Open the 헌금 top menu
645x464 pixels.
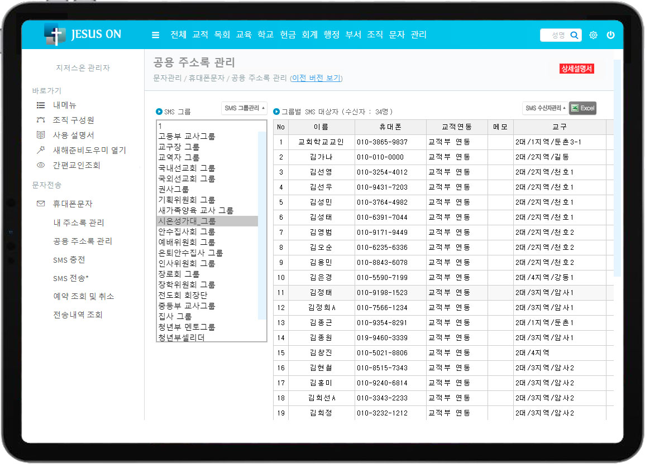pyautogui.click(x=288, y=35)
